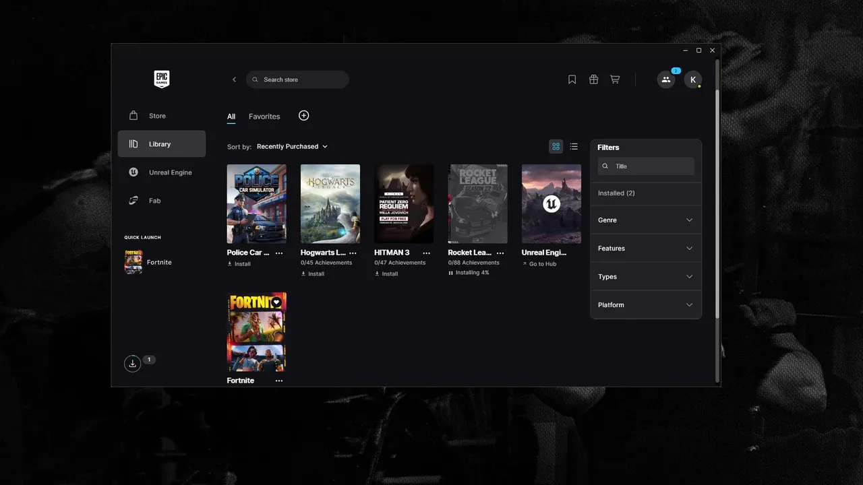
Task: Open Unreal Engine sidebar item
Action: coord(162,172)
